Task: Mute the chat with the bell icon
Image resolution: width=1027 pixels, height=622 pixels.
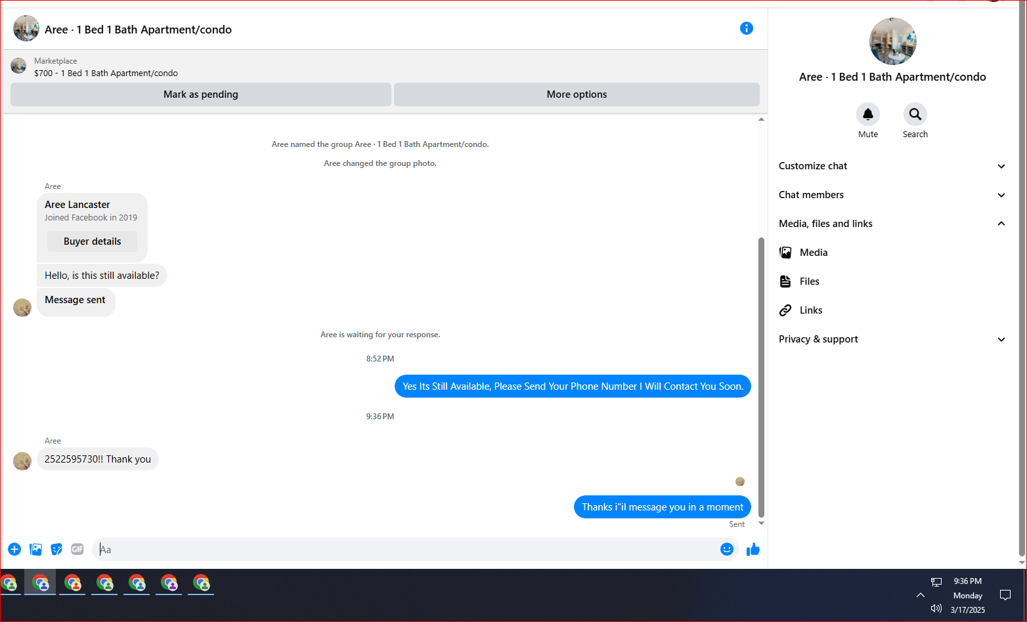Action: tap(867, 114)
